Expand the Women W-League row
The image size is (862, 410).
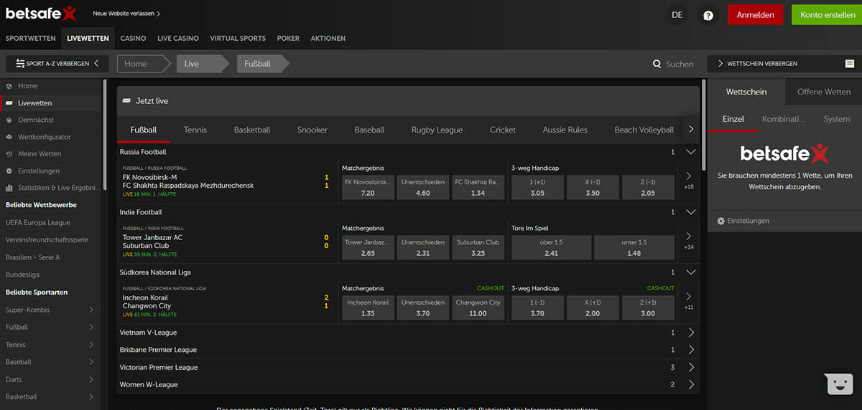pos(691,384)
